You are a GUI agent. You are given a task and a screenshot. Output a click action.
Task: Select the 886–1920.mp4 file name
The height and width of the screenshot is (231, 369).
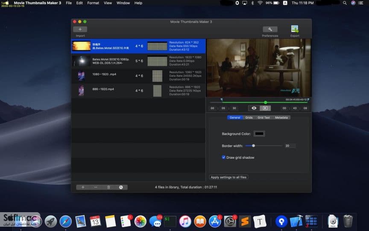(x=103, y=89)
